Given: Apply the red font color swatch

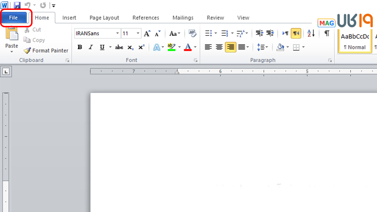Looking at the screenshot, I should click(x=188, y=47).
